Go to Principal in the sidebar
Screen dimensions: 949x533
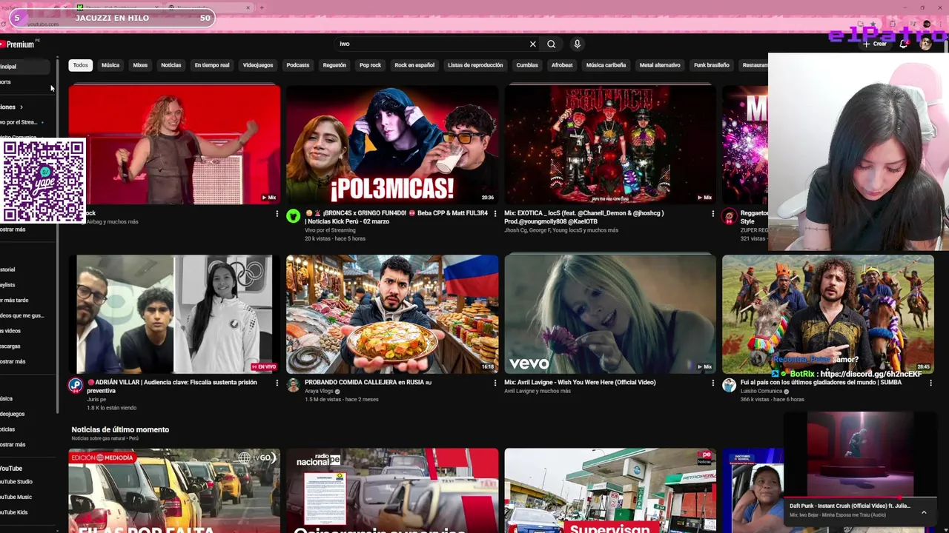pos(24,67)
